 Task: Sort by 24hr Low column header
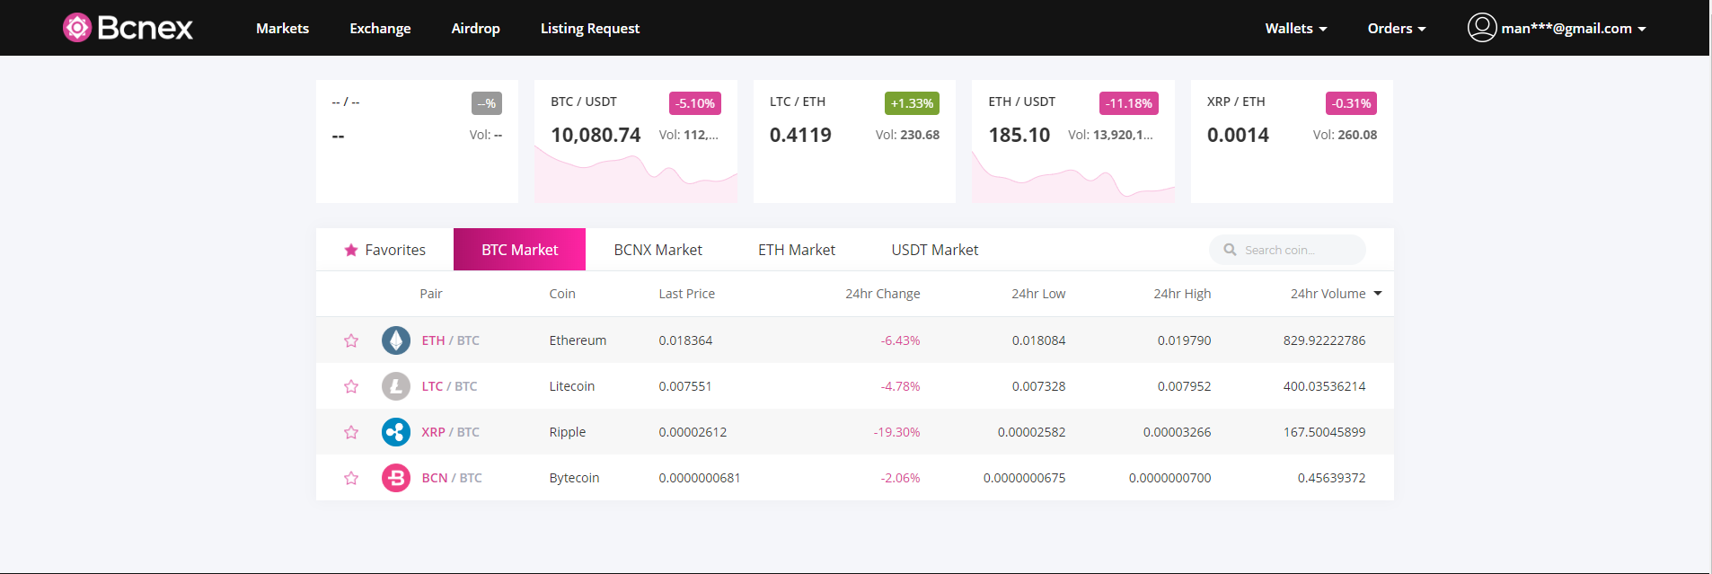1038,294
